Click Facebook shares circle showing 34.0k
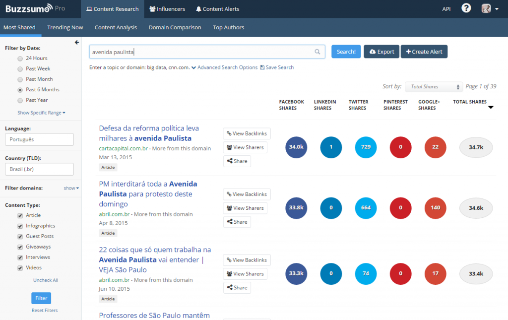The image size is (508, 320). 296,147
